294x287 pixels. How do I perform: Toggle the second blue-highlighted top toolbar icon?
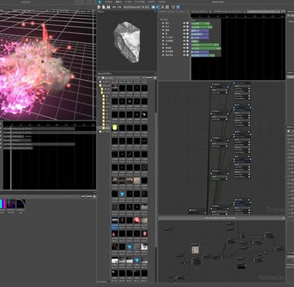click(158, 7)
